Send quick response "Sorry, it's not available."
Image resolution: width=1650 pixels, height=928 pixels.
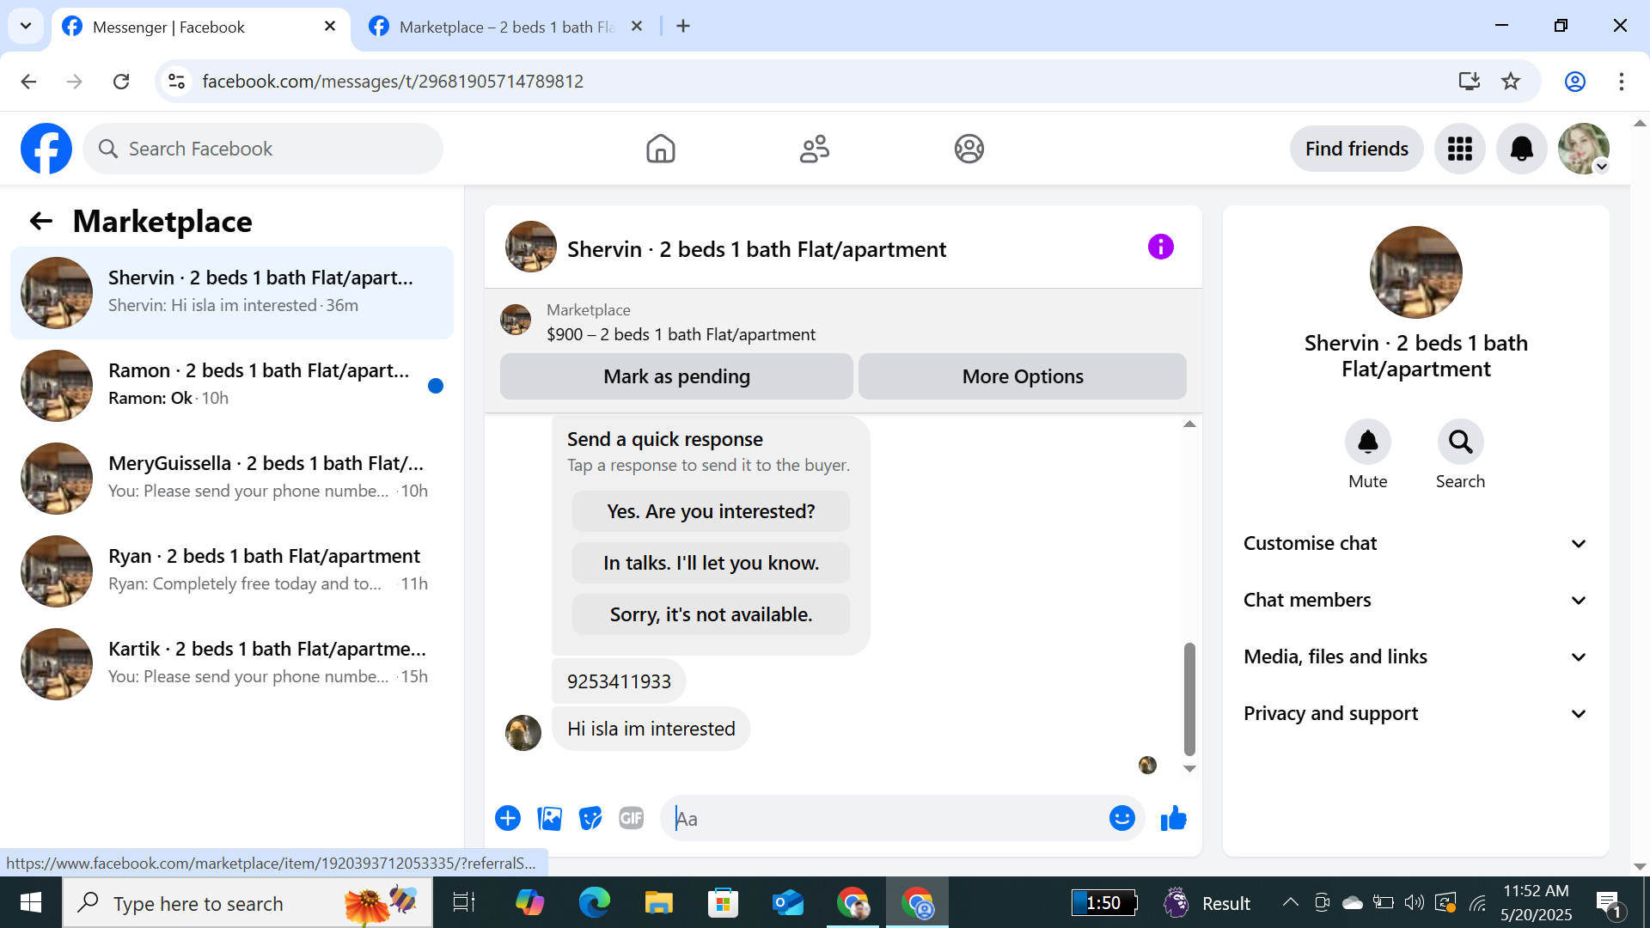(x=711, y=614)
